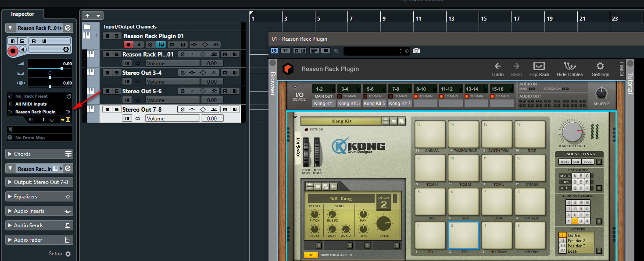This screenshot has width=644, height=261.
Task: Click the Hide Cables icon
Action: click(x=569, y=66)
